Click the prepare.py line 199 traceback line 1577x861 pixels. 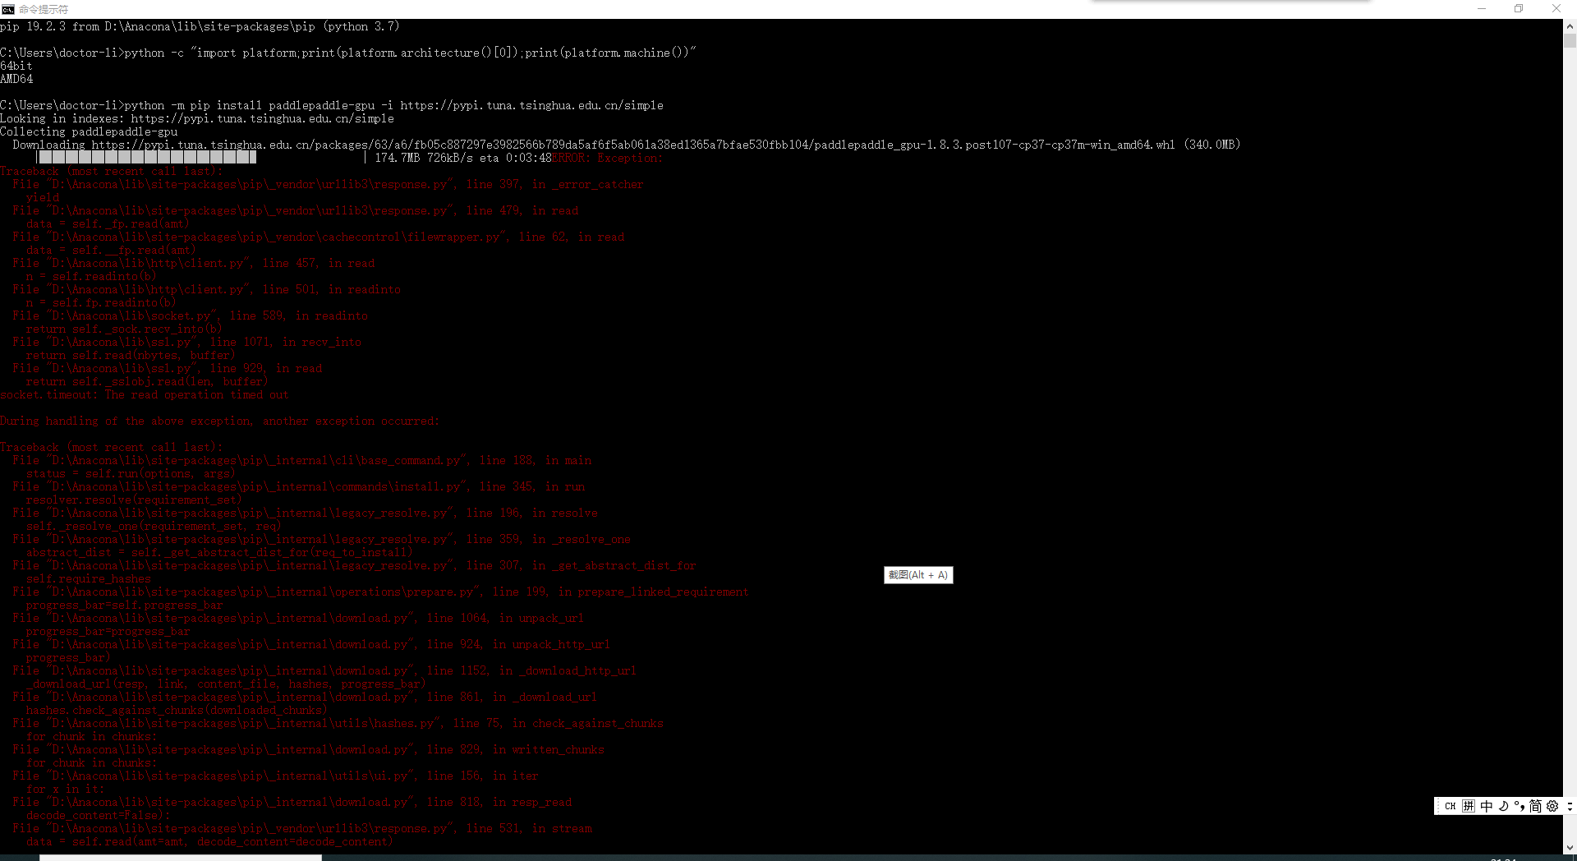[380, 592]
